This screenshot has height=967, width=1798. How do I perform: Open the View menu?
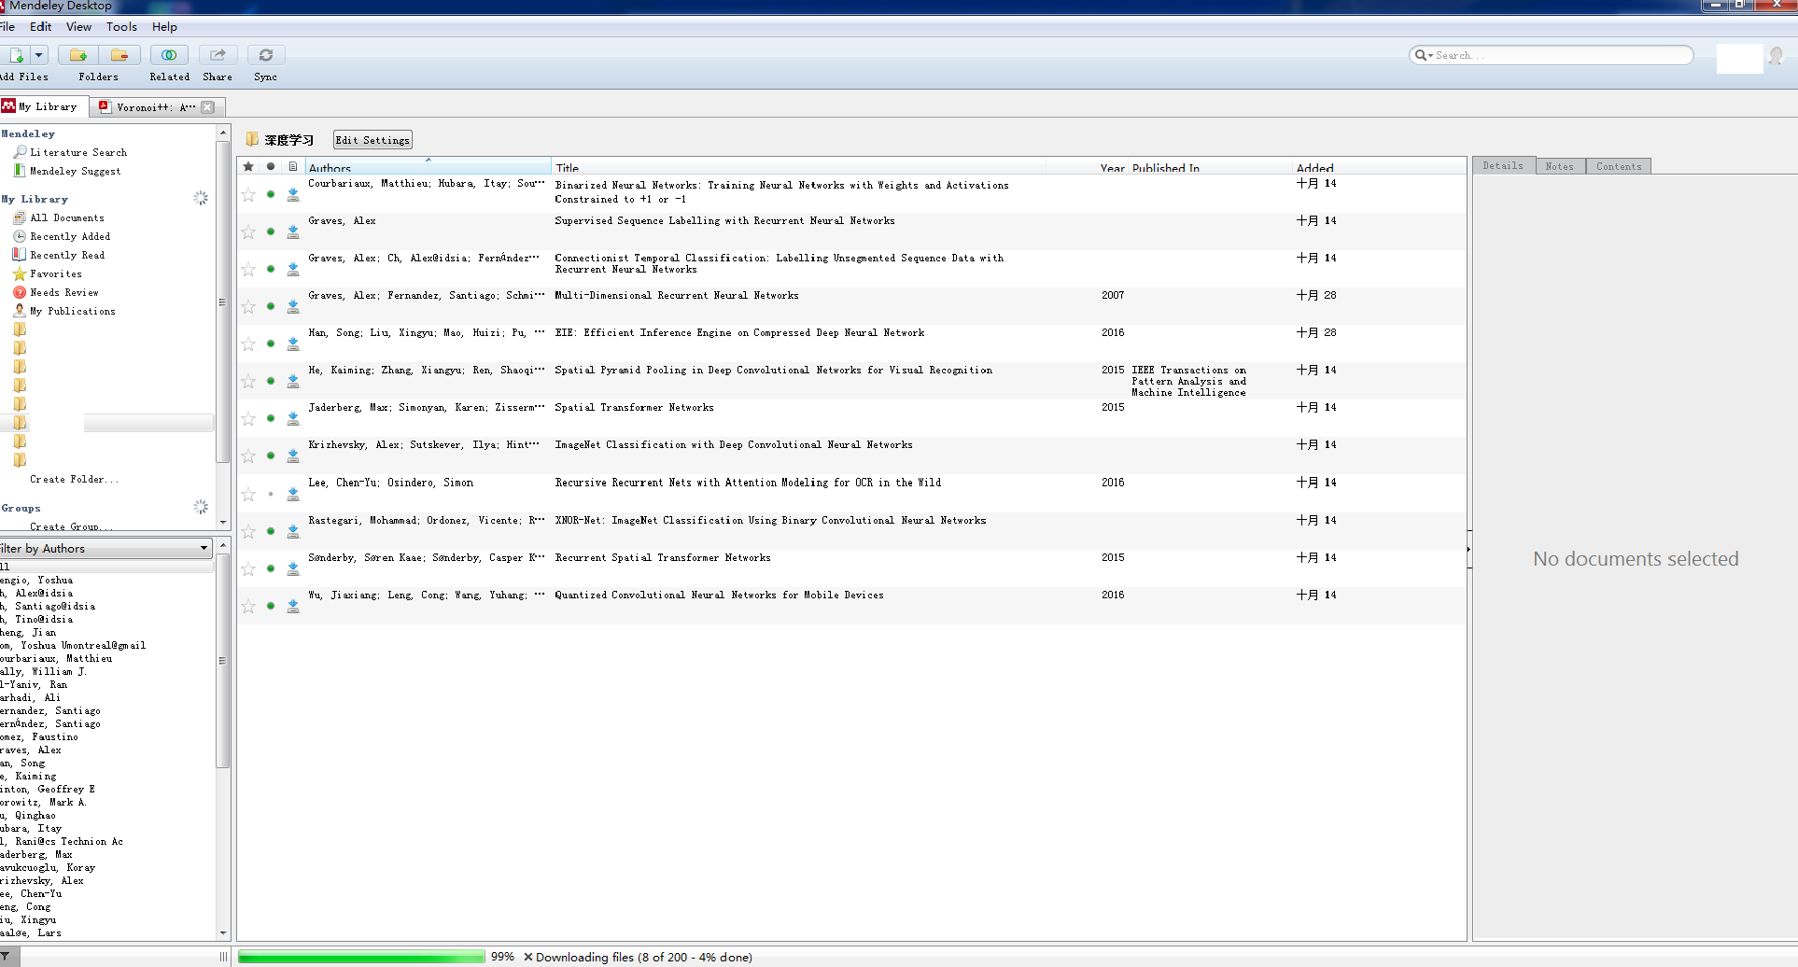click(78, 26)
